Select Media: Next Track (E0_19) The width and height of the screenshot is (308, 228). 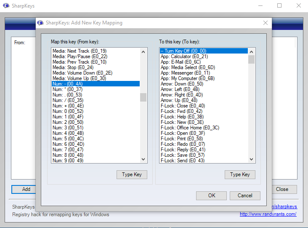pos(96,51)
